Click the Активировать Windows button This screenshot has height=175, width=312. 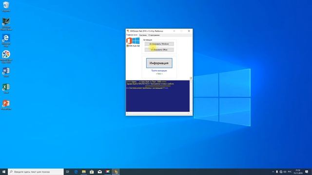(x=159, y=44)
